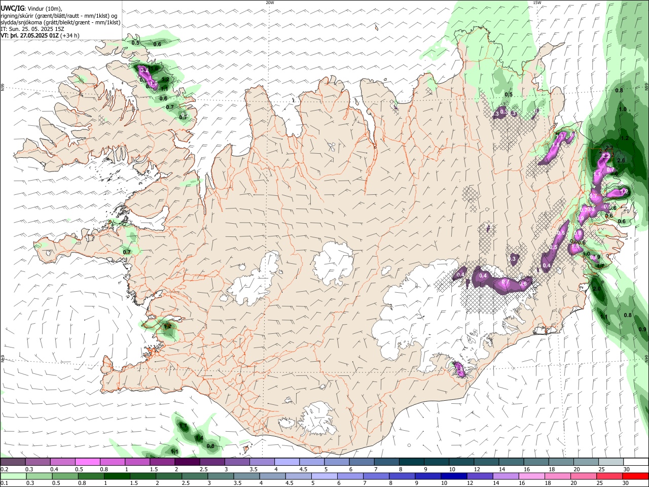Screen dimensions: 649x487
Task: Select the 'IT: Sun. 25. 05. 2025 15Z' line
Action: [x=32, y=29]
